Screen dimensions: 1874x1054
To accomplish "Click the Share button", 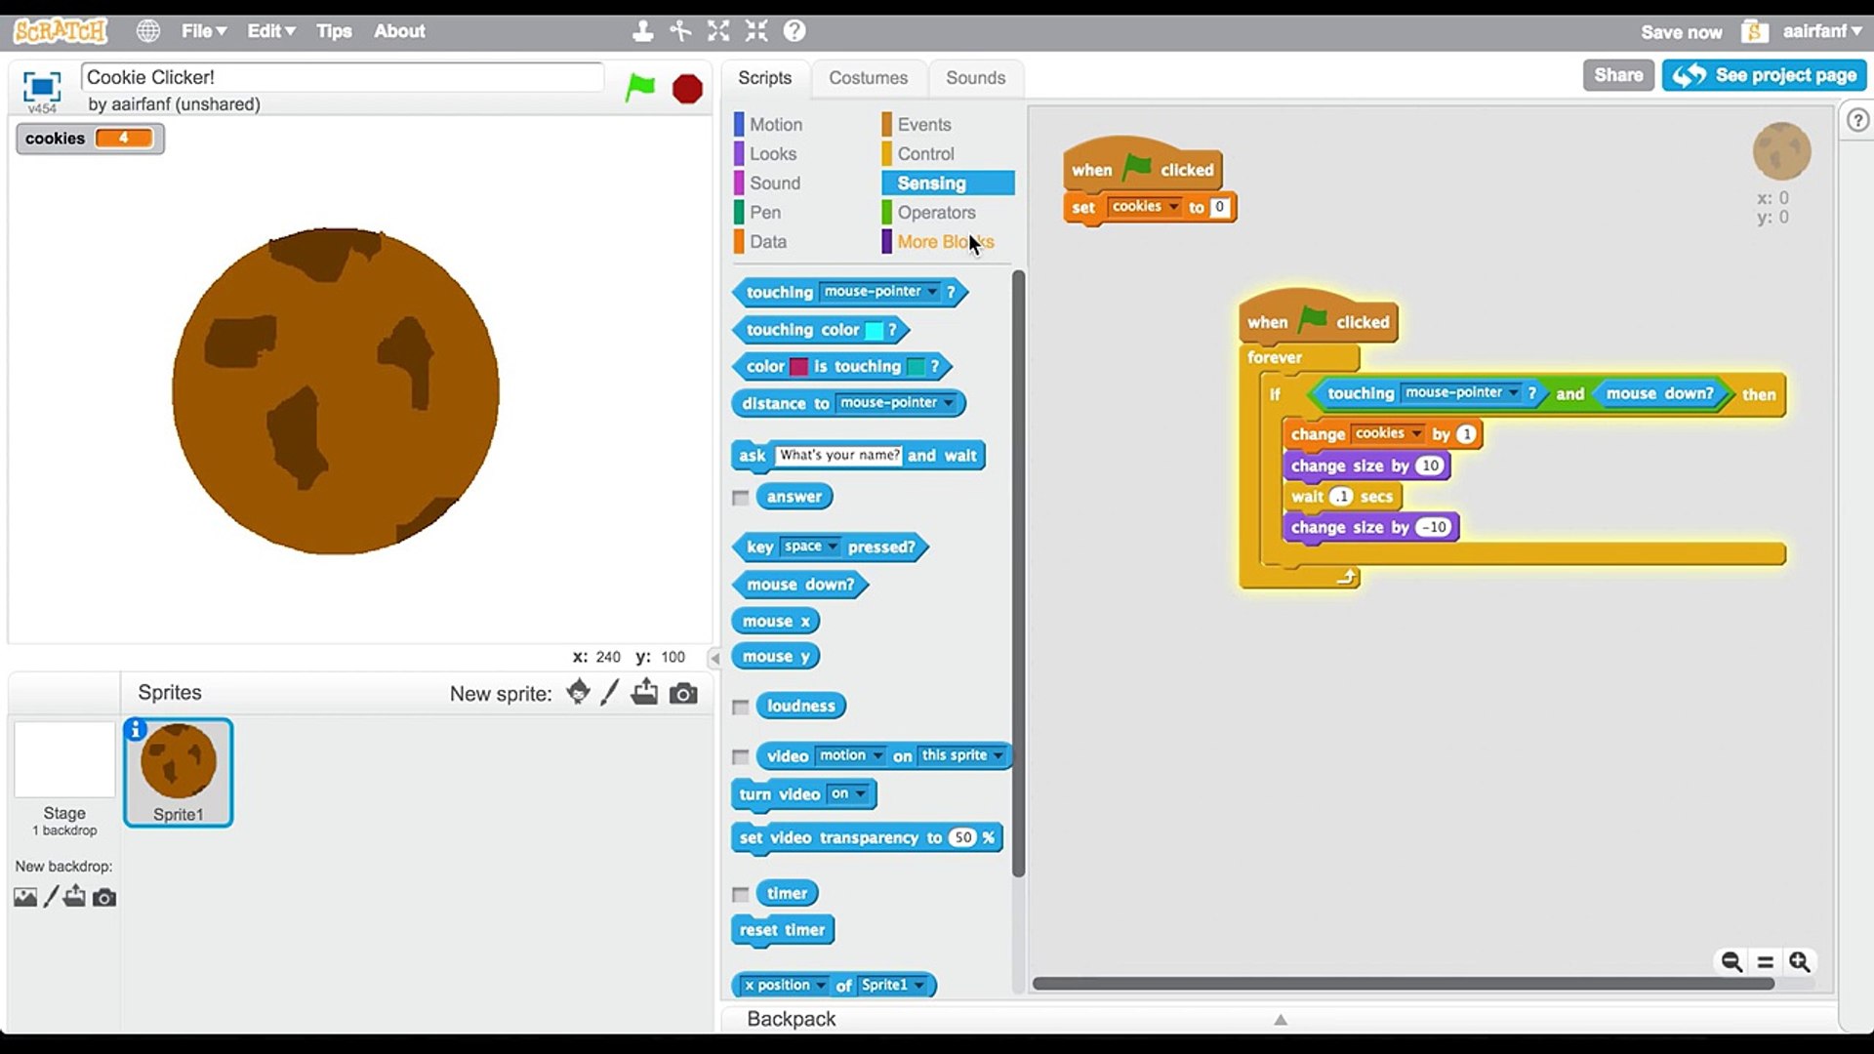I will coord(1617,75).
